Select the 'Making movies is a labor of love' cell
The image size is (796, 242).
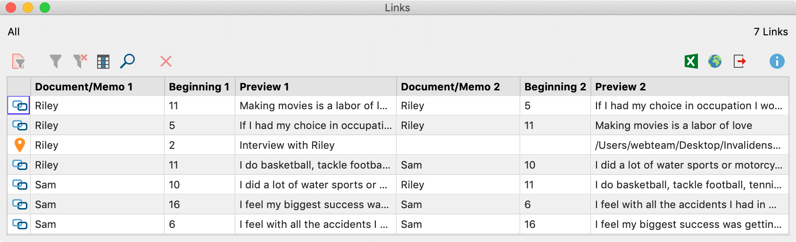pyautogui.click(x=673, y=125)
